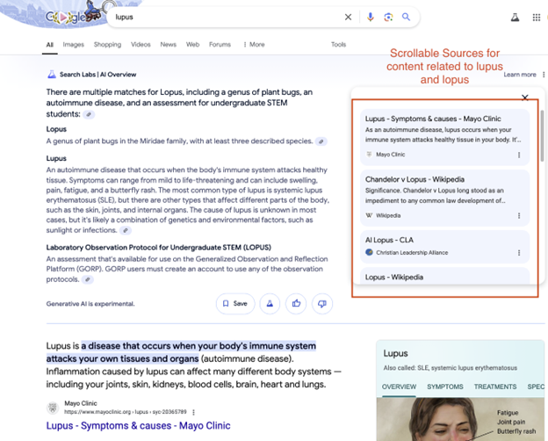Switch to the Images tab
Screen dimensions: 548x441
point(73,44)
